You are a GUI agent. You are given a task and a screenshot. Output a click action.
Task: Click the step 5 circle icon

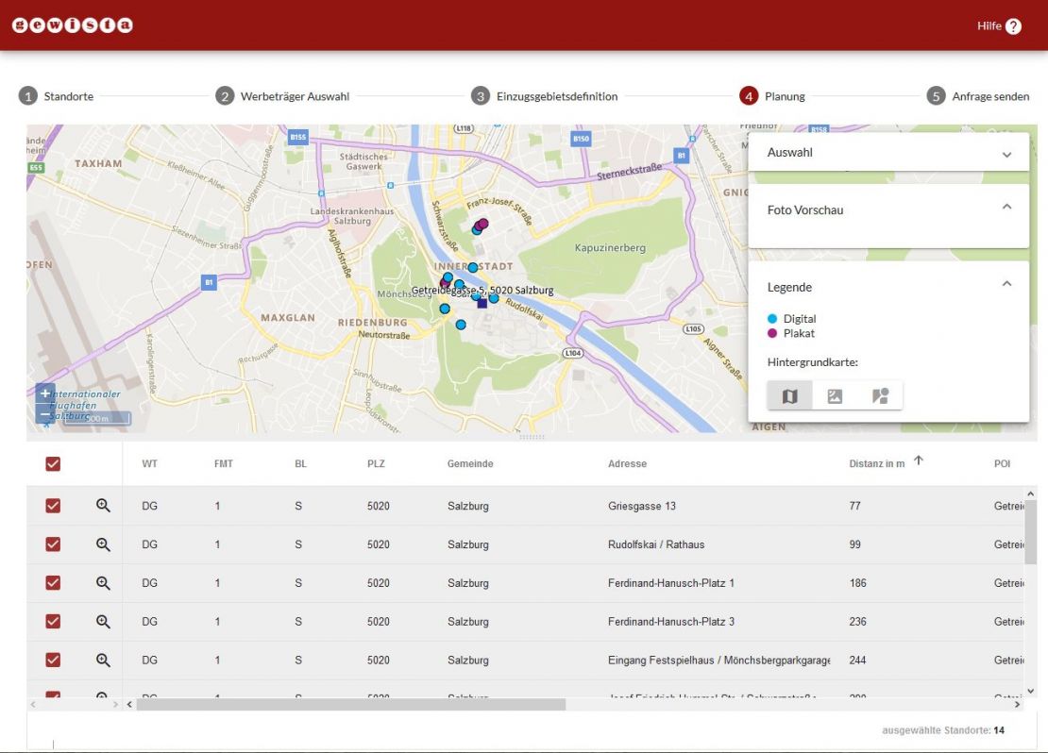(x=936, y=96)
